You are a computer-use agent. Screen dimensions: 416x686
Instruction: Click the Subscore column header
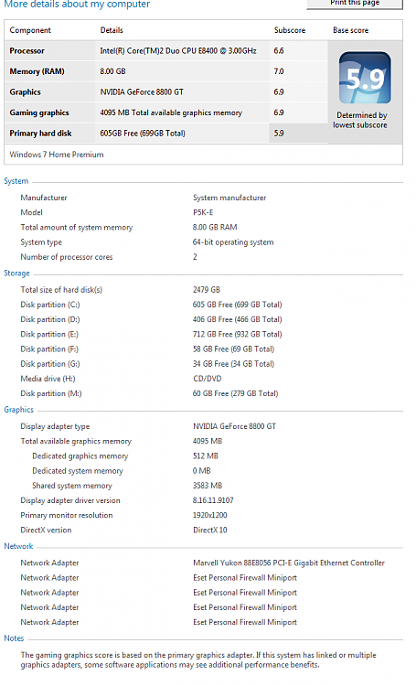click(x=290, y=30)
